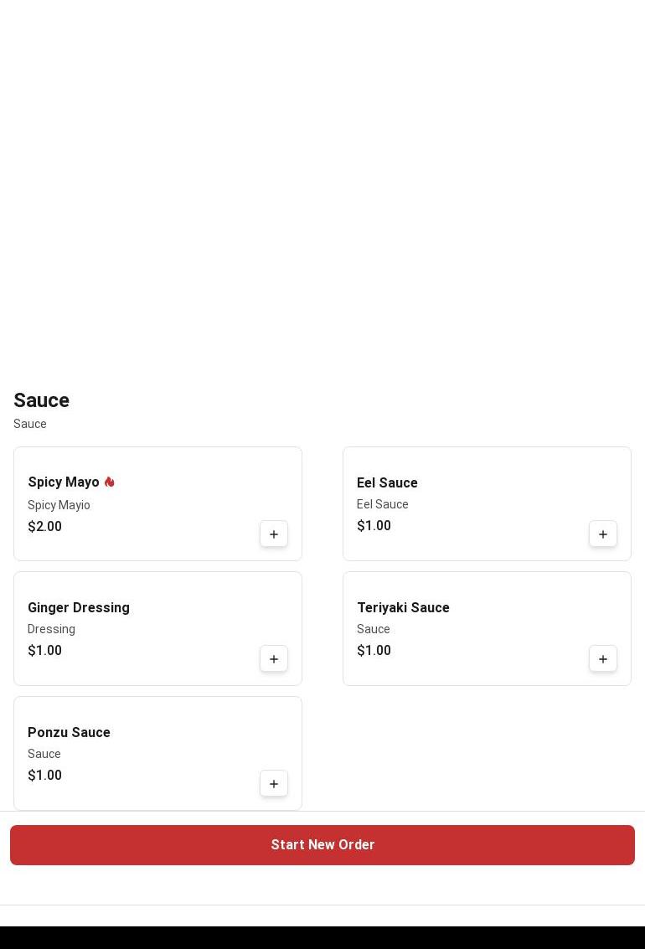Add Eel Sauce with plus icon
The height and width of the screenshot is (949, 645).
pyautogui.click(x=603, y=534)
